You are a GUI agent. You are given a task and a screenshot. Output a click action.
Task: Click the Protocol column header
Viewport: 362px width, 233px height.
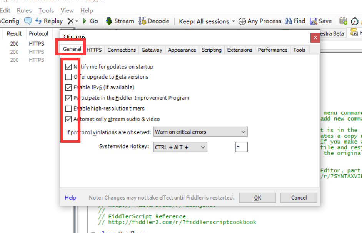pos(38,34)
